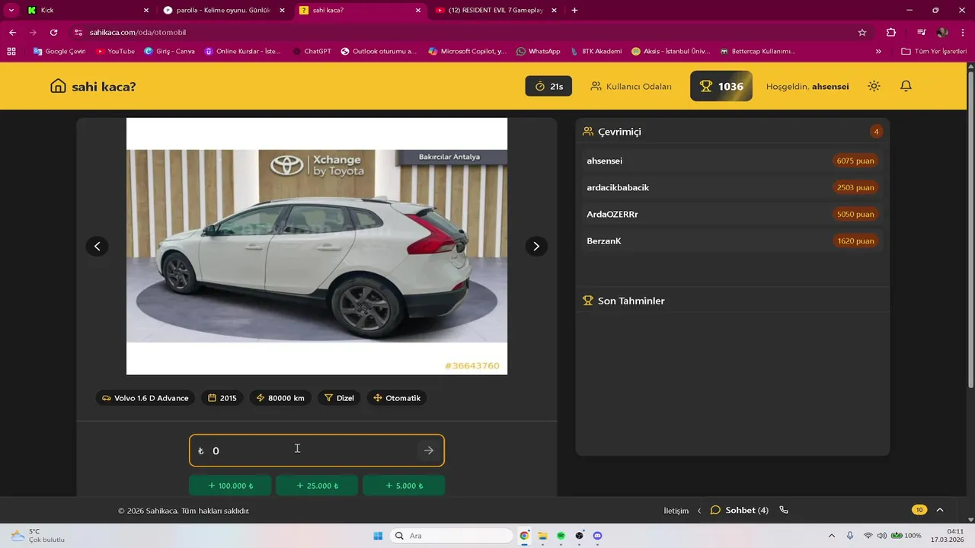The height and width of the screenshot is (548, 975).
Task: Select player BerzanK in online list
Action: [731, 241]
